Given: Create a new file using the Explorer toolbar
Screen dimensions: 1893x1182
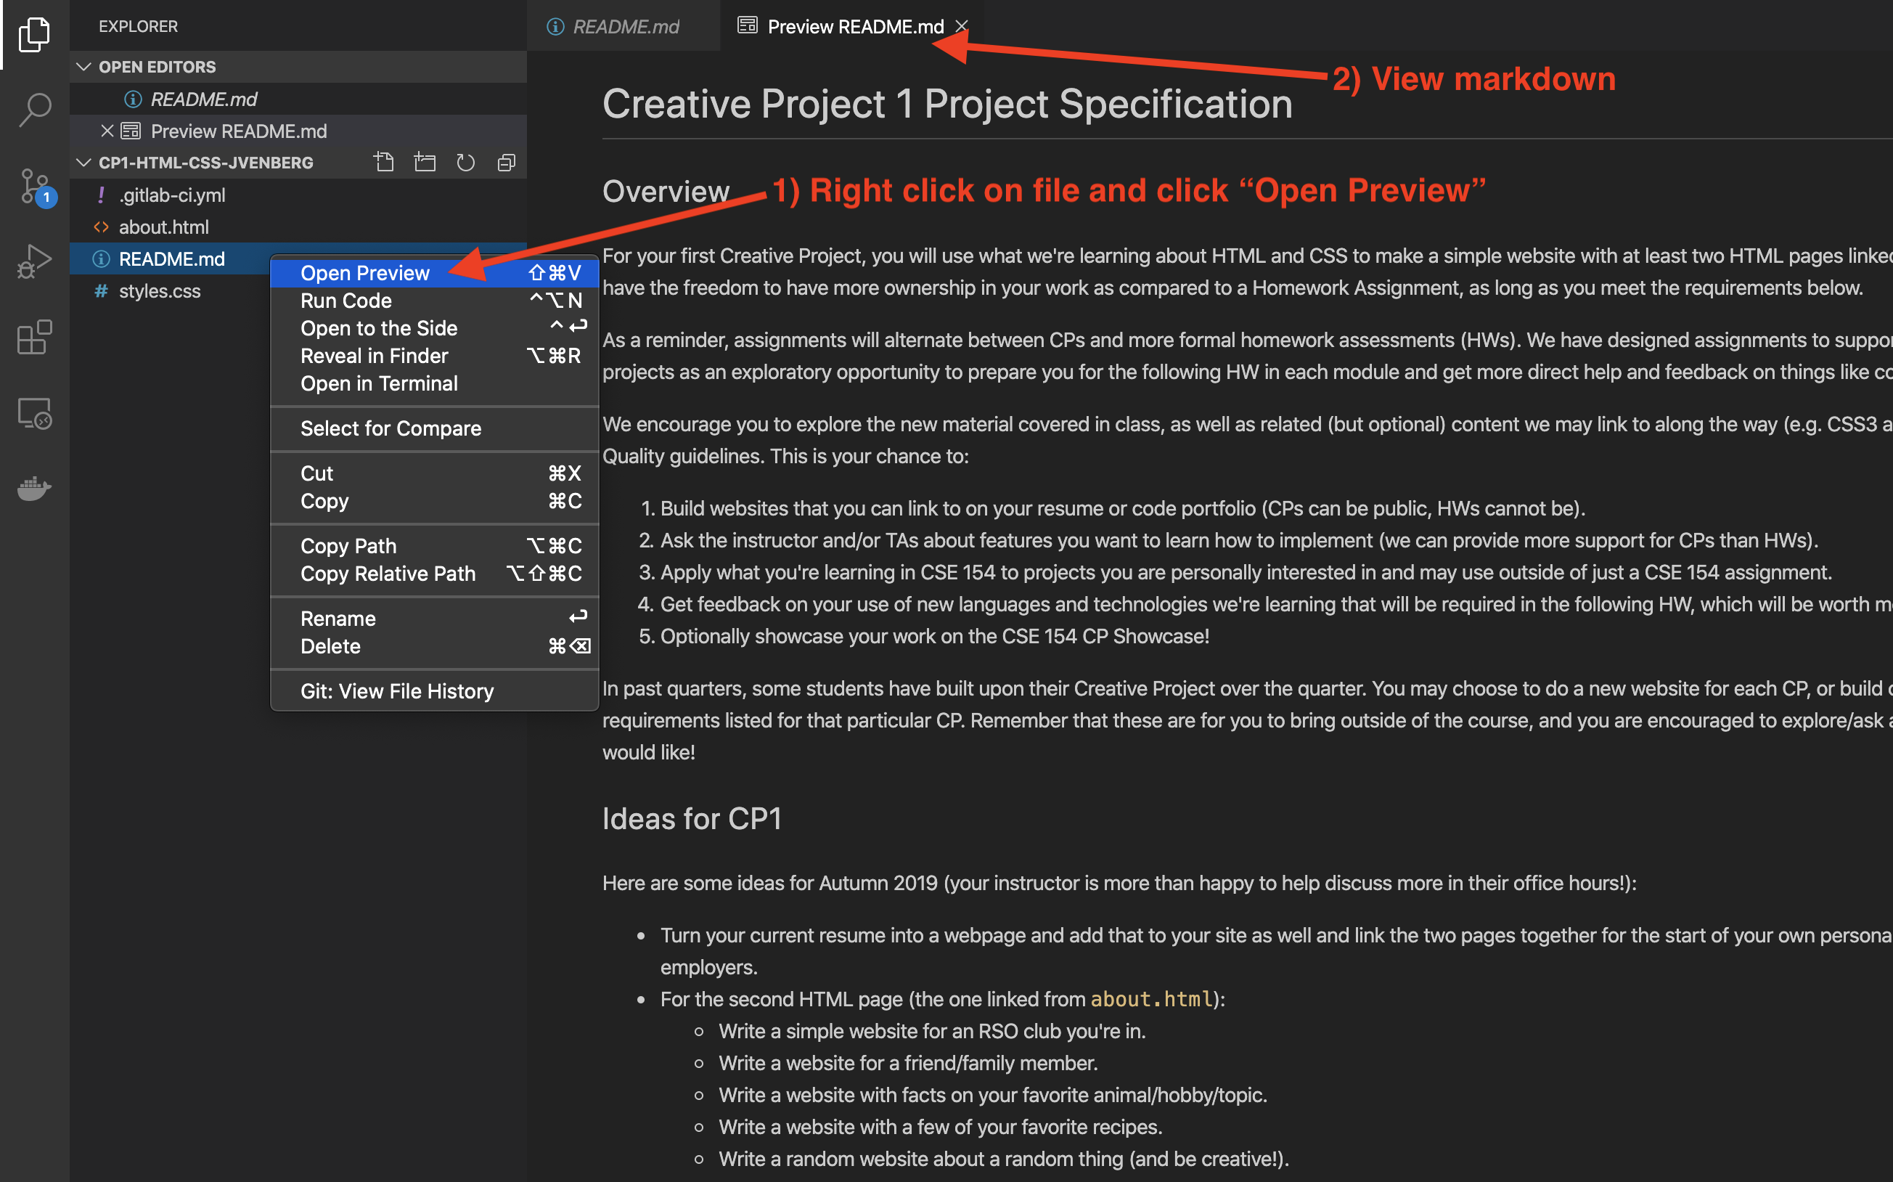Looking at the screenshot, I should (x=385, y=162).
